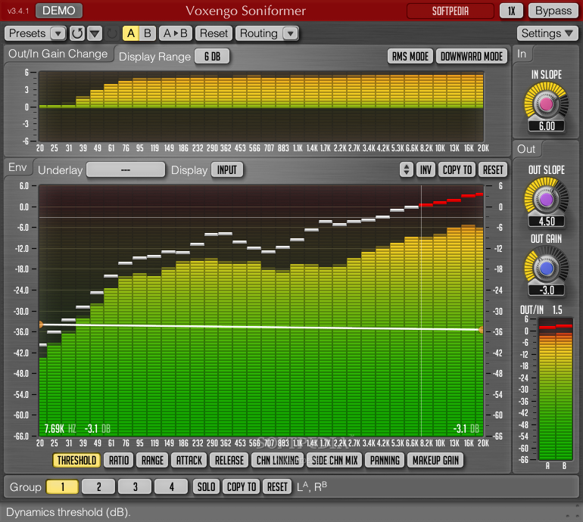The width and height of the screenshot is (583, 522).
Task: Click the envelope up-down stepper arrows
Action: click(x=407, y=169)
